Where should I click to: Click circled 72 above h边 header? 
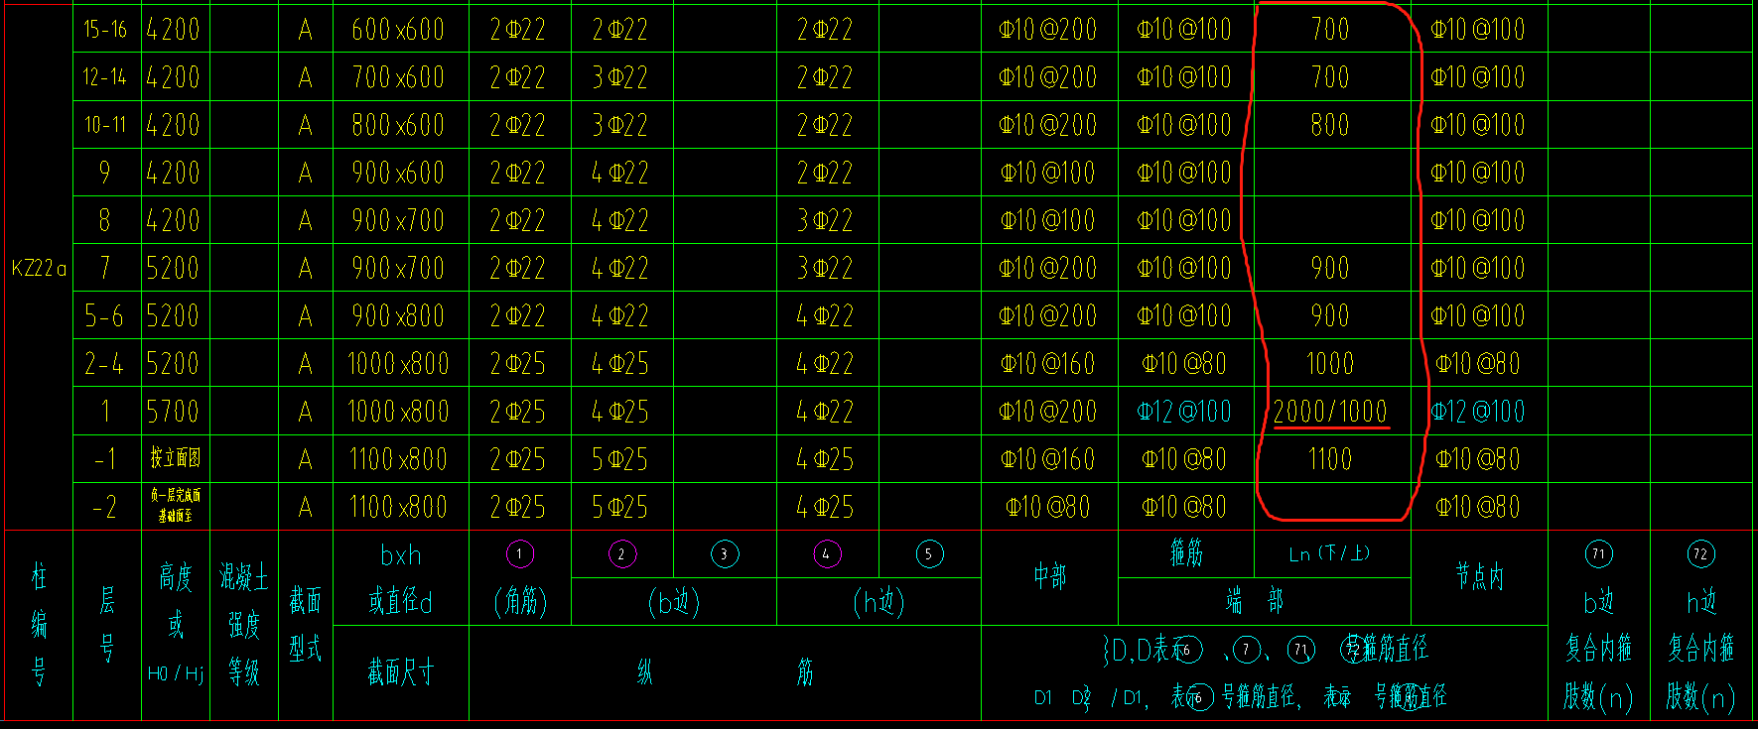pos(1700,553)
